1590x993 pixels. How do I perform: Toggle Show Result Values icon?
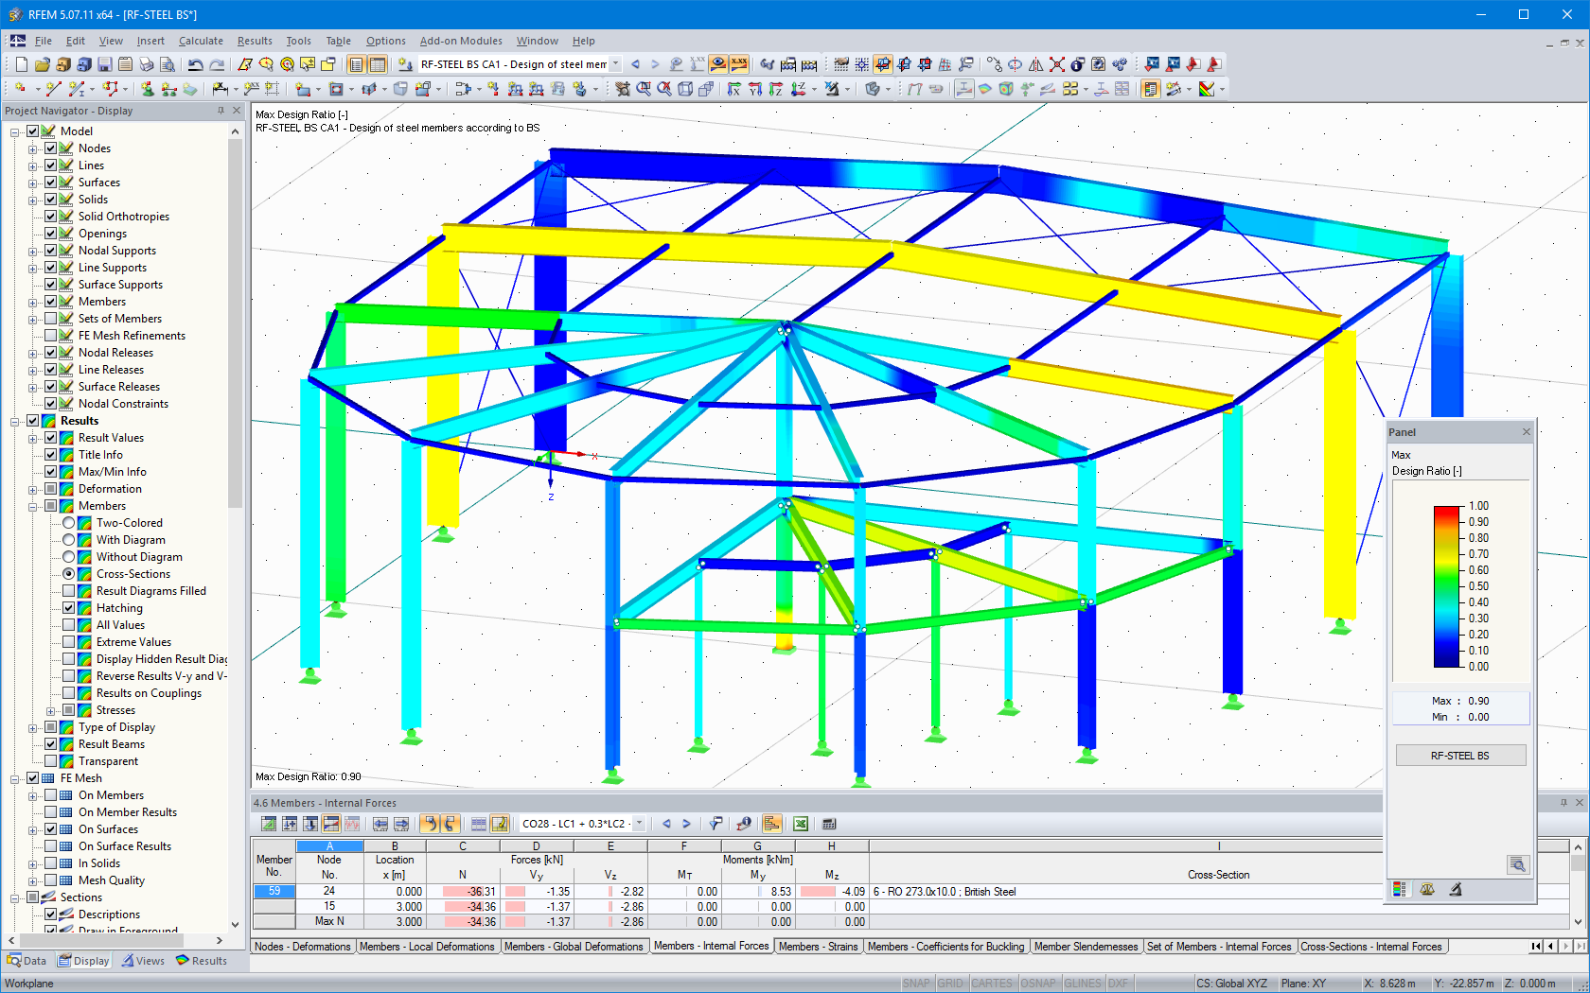pyautogui.click(x=739, y=64)
